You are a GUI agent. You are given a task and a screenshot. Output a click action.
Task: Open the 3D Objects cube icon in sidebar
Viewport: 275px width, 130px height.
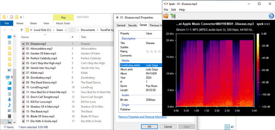10,83
